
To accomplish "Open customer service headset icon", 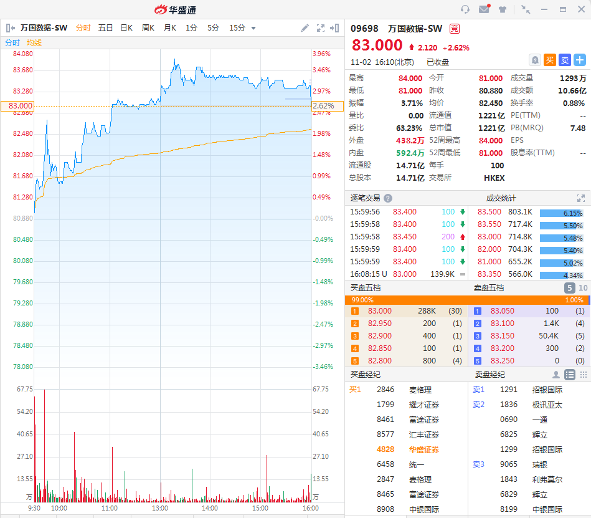I will pos(465,9).
